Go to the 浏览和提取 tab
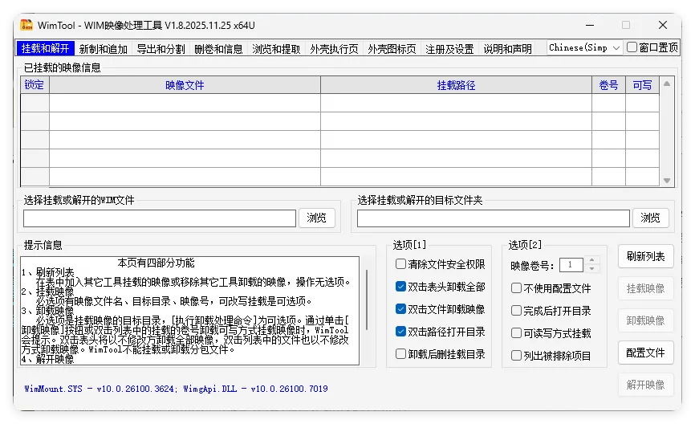 pos(276,49)
